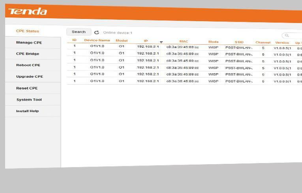Select Reboot CPE menu item
This screenshot has height=193, width=302.
(x=28, y=65)
